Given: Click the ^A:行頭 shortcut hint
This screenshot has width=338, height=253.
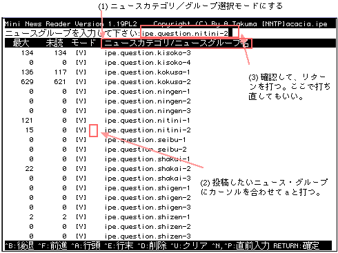Looking at the screenshot, I should (x=86, y=246).
